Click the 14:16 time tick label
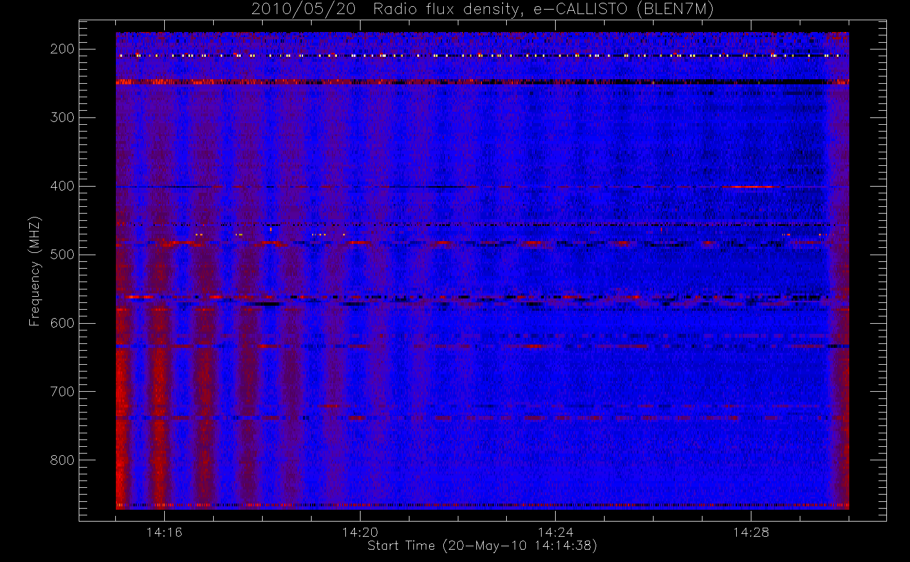This screenshot has height=562, width=910. coord(164,532)
